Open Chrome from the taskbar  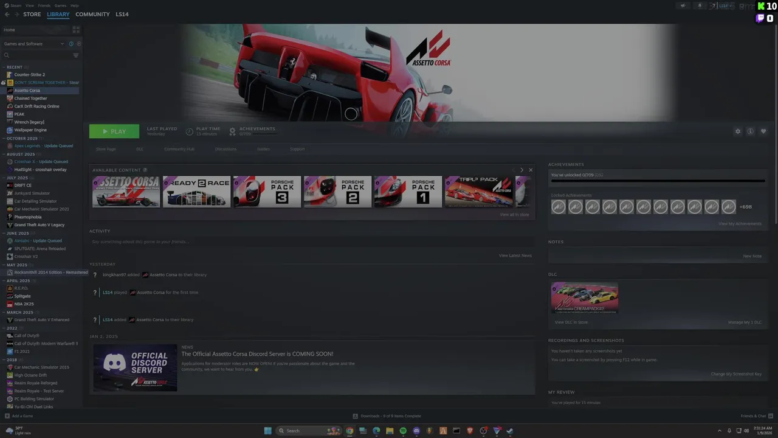click(x=349, y=431)
